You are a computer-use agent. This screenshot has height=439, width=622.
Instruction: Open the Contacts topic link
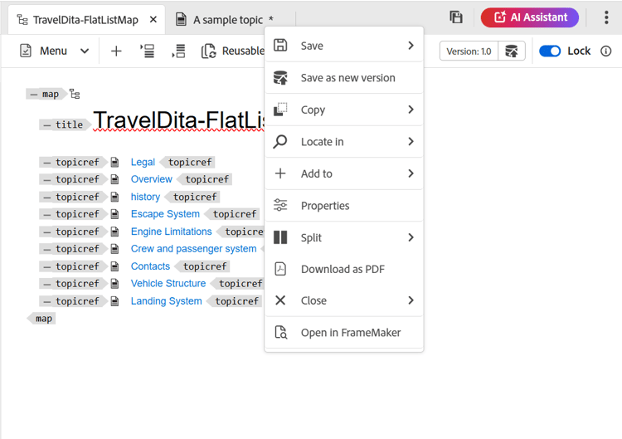coord(150,266)
